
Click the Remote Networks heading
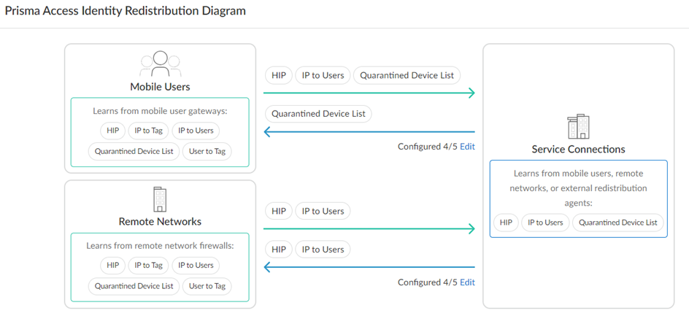160,221
